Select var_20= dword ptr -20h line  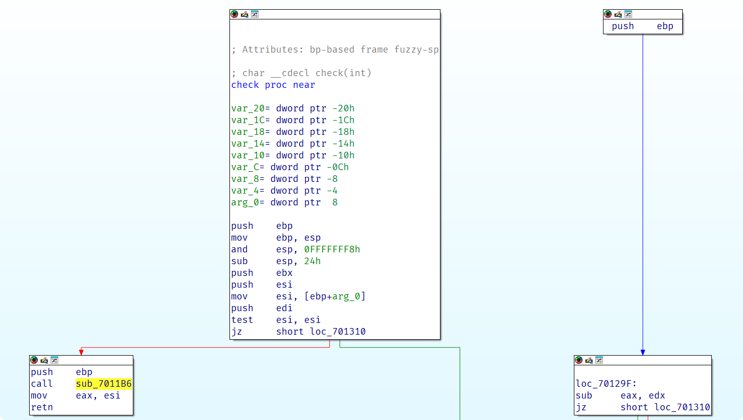(x=293, y=108)
